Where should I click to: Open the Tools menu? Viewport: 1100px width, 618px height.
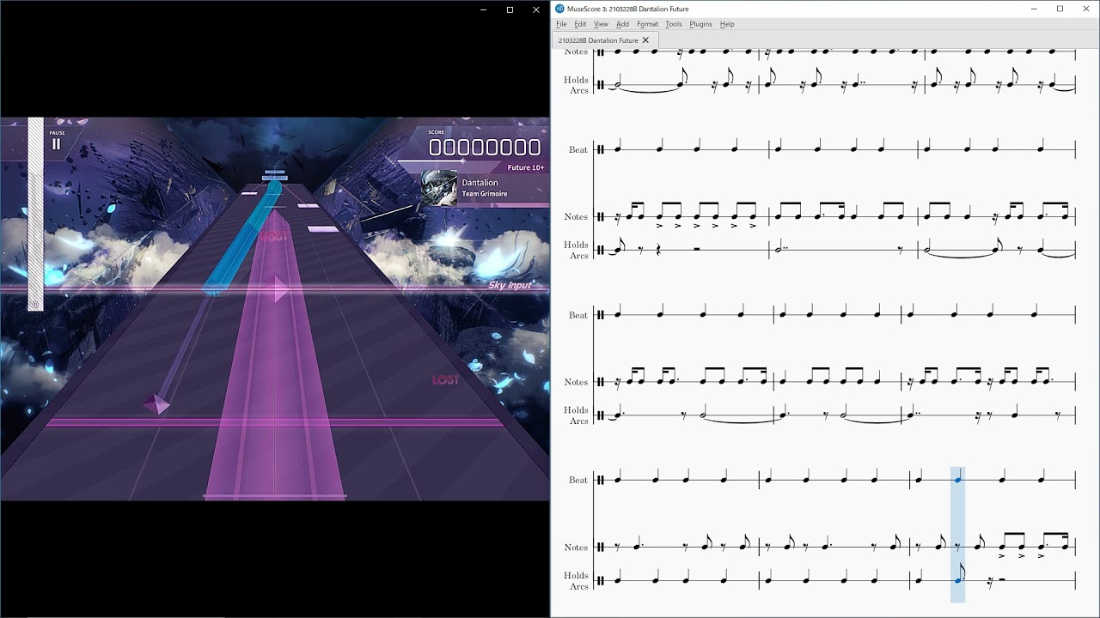click(x=674, y=24)
